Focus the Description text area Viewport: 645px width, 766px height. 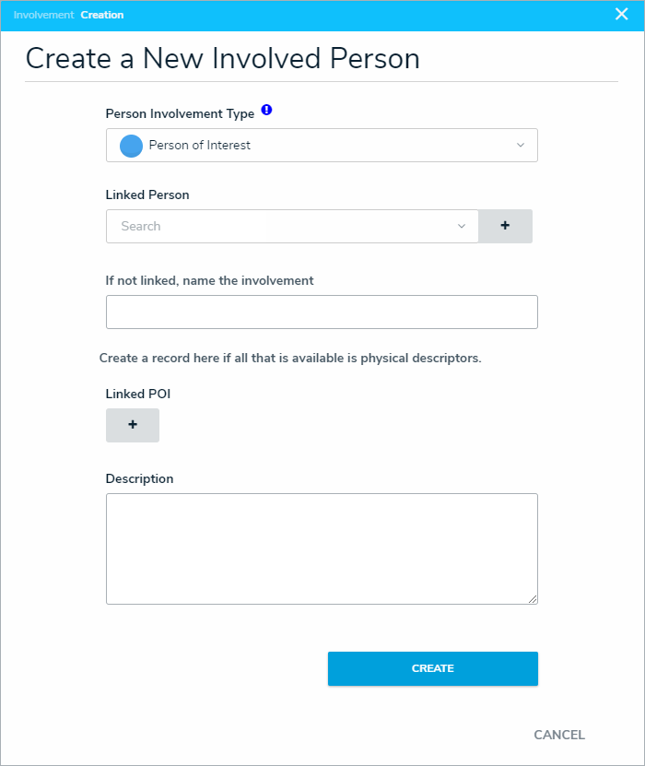click(322, 548)
